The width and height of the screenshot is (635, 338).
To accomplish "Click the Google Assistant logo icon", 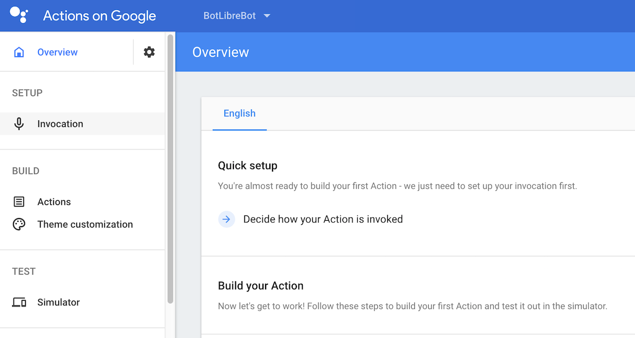I will (x=19, y=15).
